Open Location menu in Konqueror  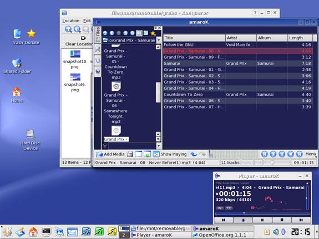click(70, 20)
